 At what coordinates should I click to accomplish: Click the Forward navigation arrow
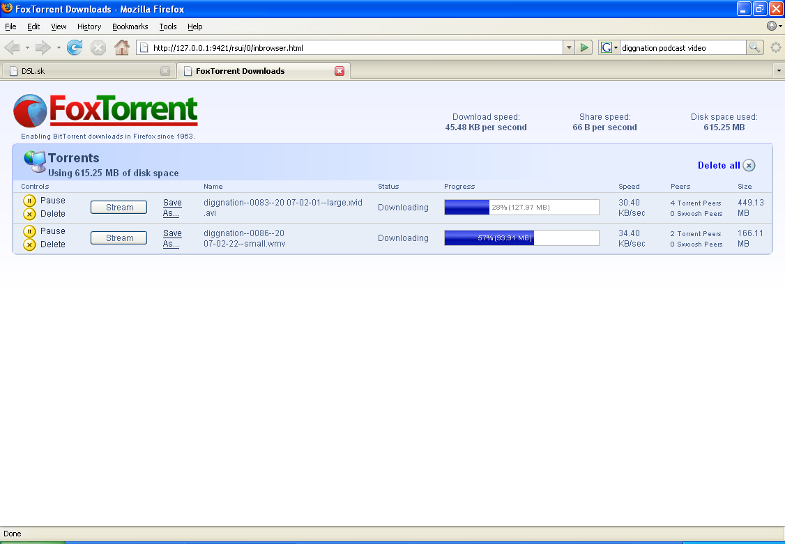(43, 48)
